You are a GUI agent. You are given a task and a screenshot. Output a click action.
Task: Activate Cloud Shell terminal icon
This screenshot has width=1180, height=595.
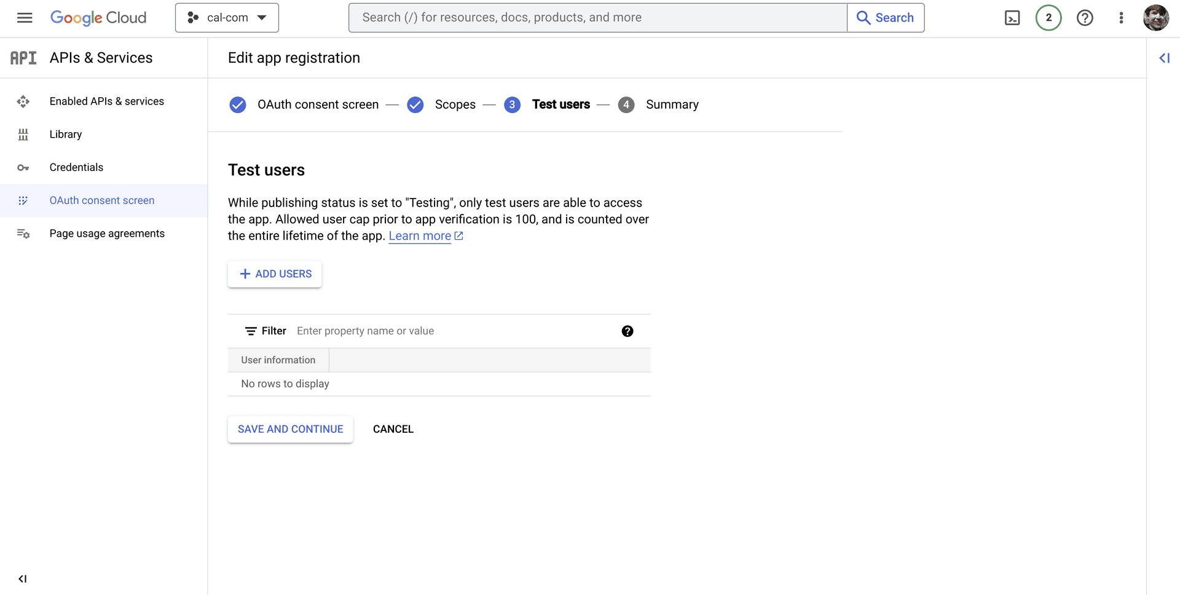pos(1012,18)
